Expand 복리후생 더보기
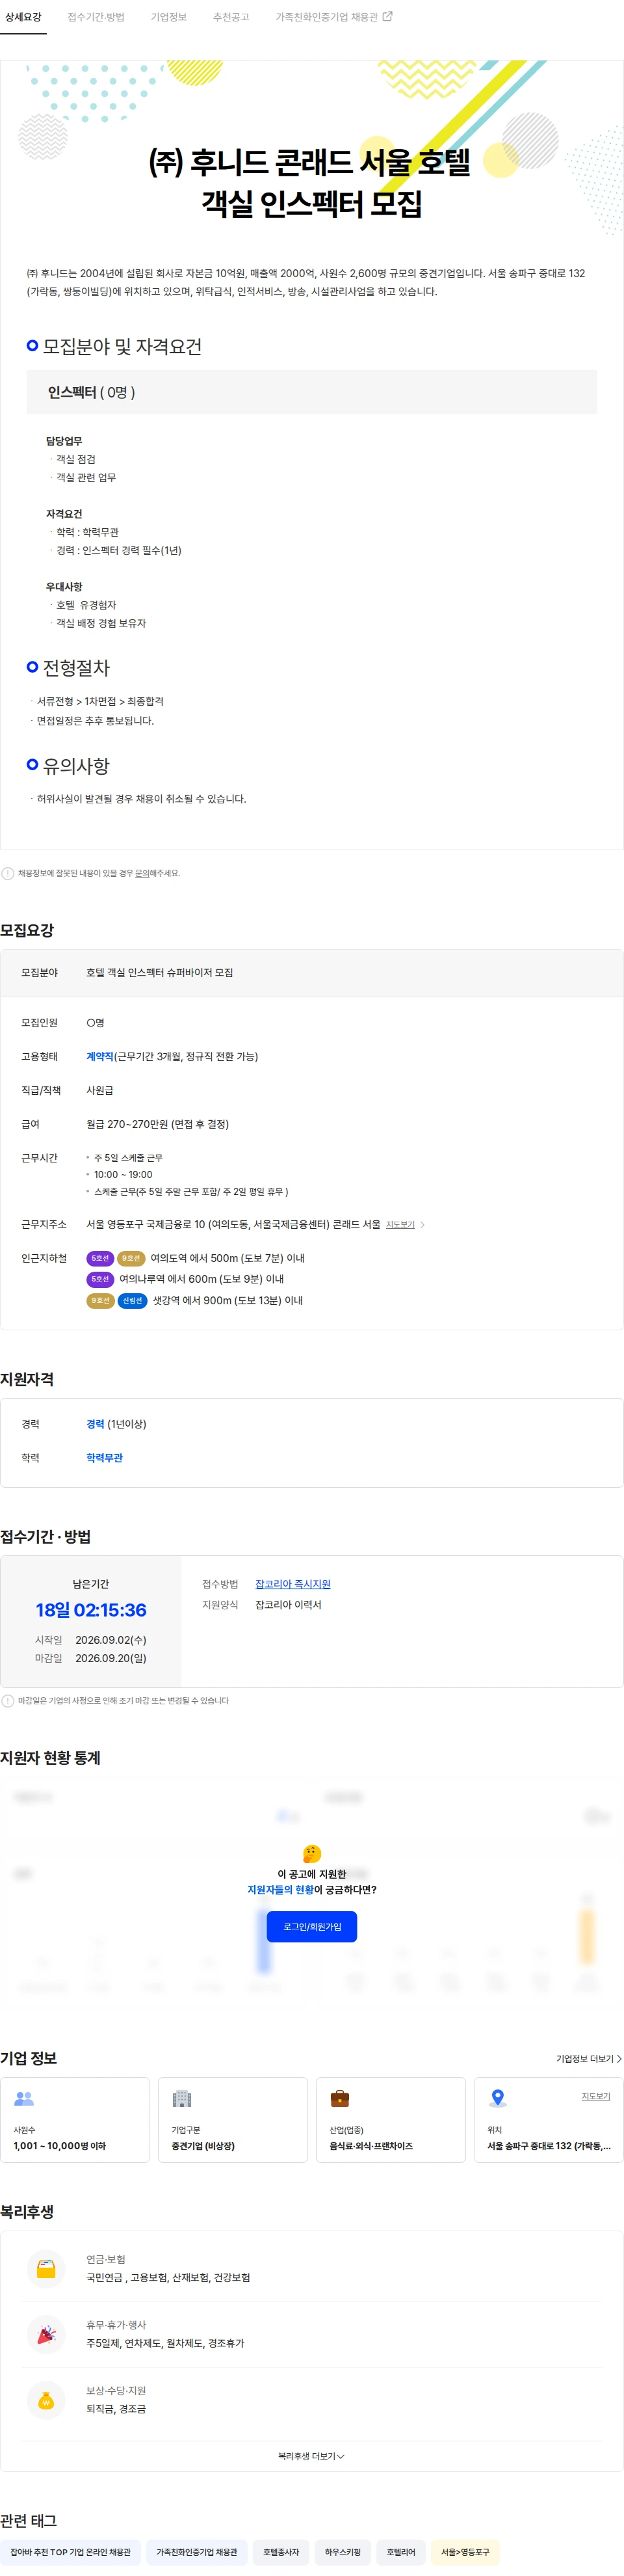 click(311, 2456)
